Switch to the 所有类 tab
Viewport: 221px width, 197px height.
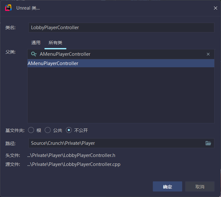55,43
